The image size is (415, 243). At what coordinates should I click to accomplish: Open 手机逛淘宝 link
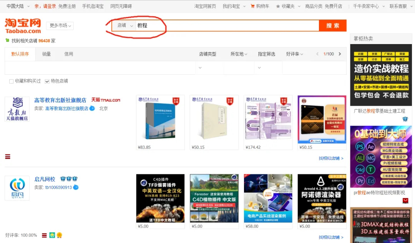(93, 6)
